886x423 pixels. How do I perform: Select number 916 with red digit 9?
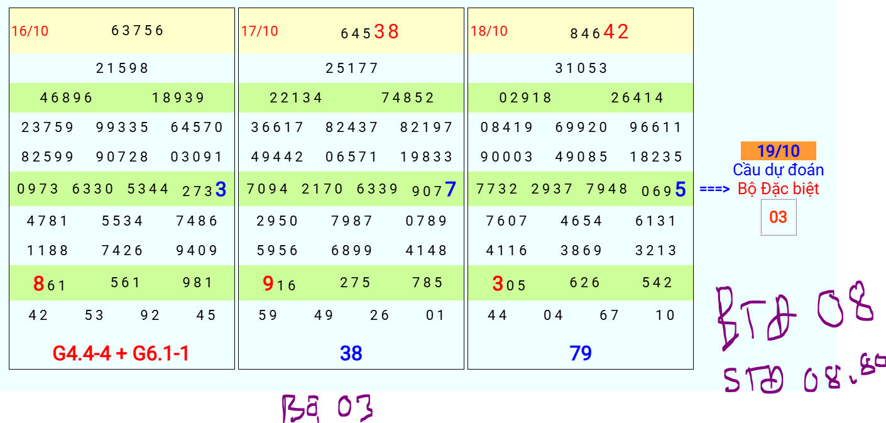click(x=279, y=283)
